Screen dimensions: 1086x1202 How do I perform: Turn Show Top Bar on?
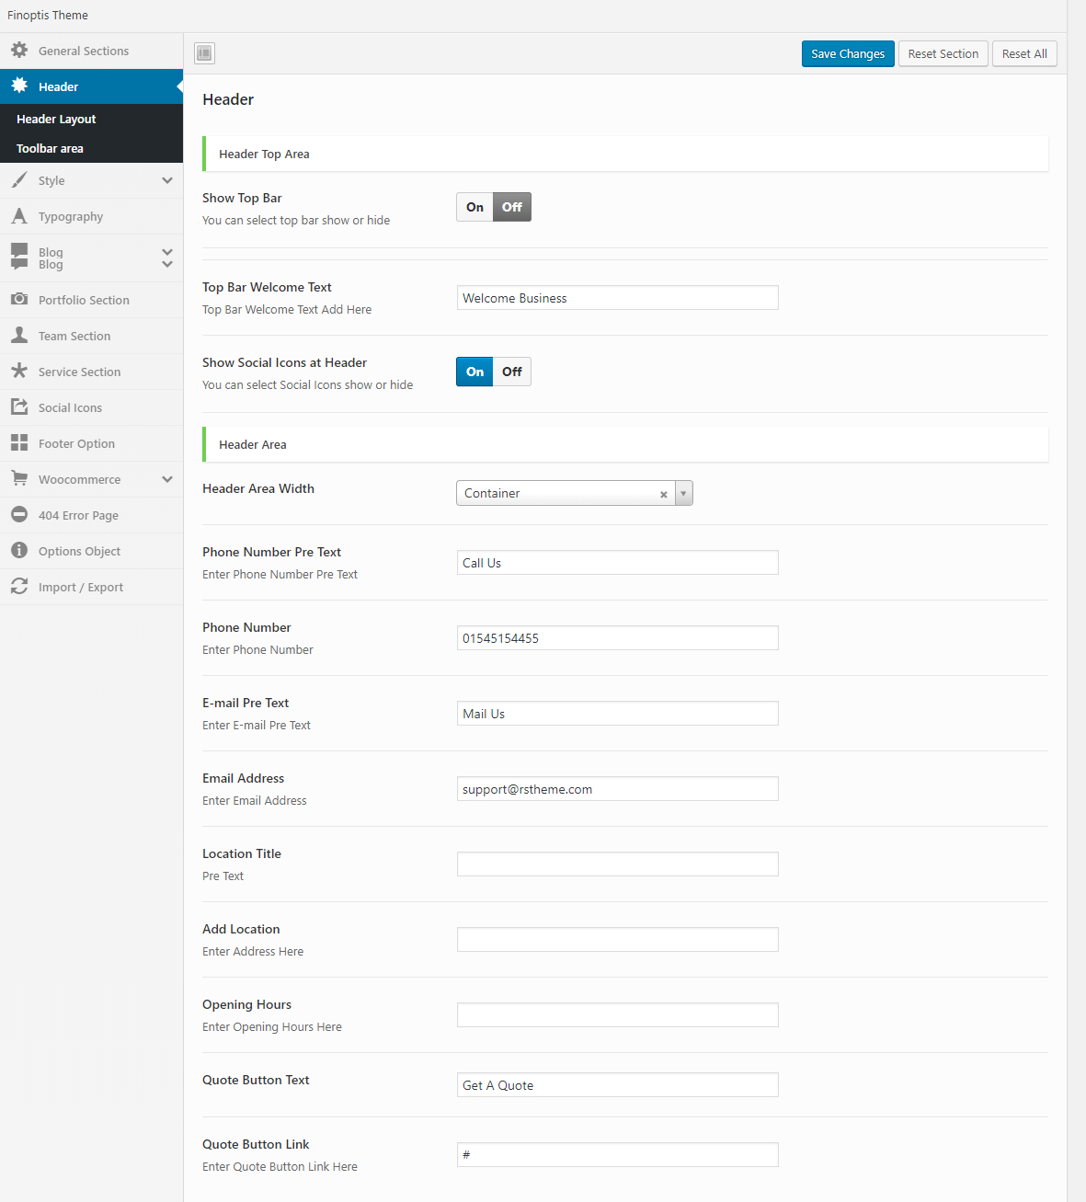tap(474, 207)
